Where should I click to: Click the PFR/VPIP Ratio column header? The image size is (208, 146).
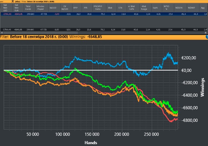(99, 8)
